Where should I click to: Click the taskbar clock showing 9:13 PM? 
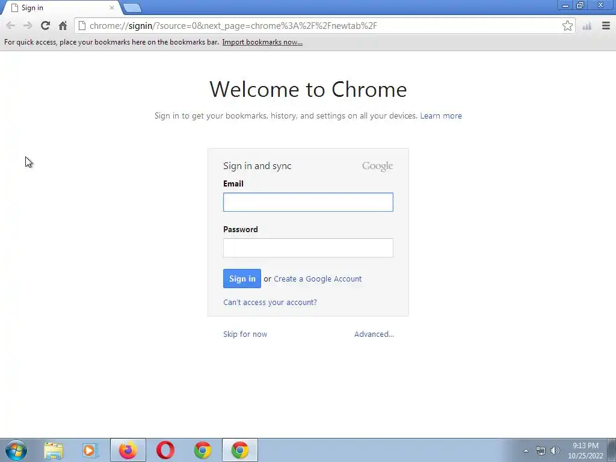[x=585, y=451]
